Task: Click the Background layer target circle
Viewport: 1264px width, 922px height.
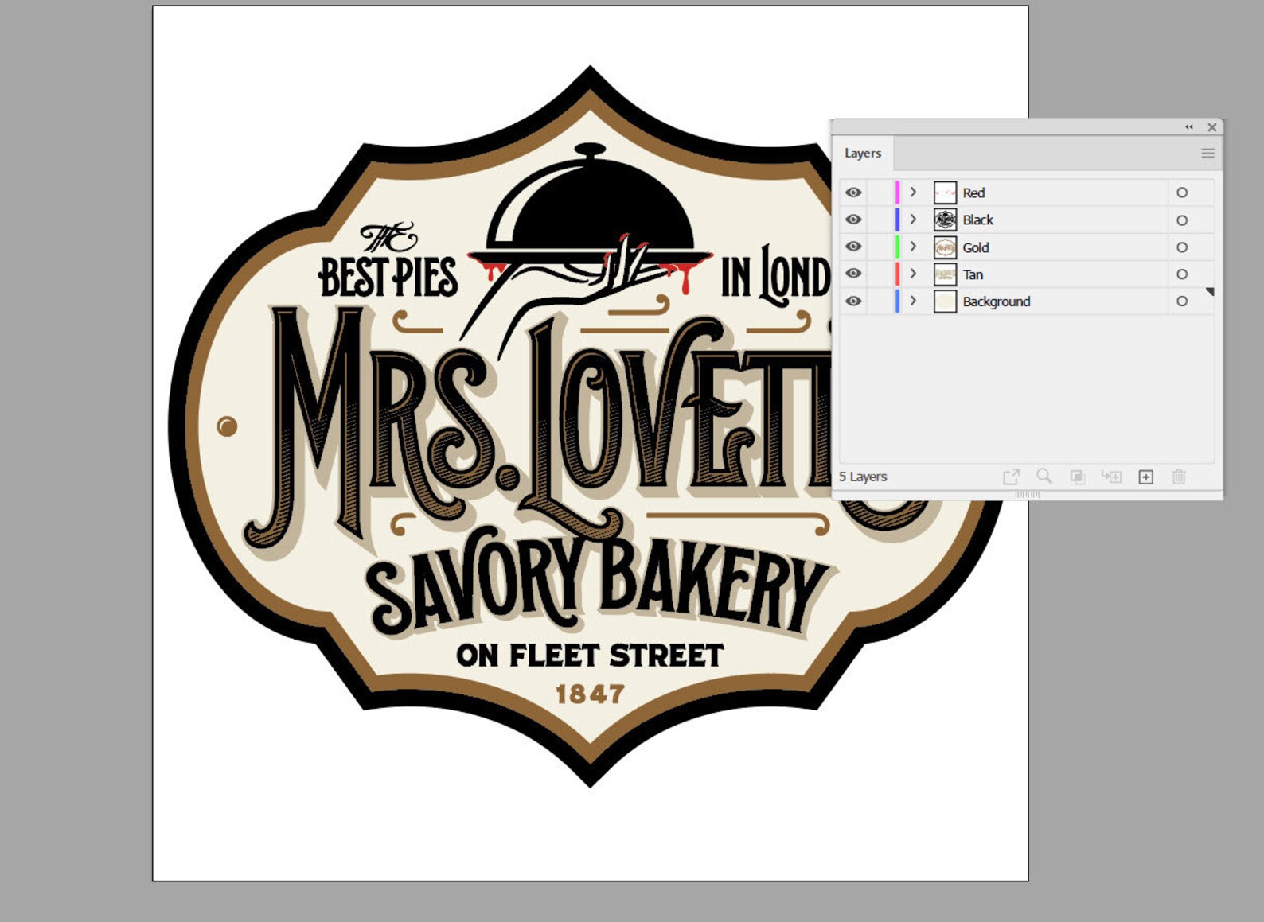Action: (1182, 301)
